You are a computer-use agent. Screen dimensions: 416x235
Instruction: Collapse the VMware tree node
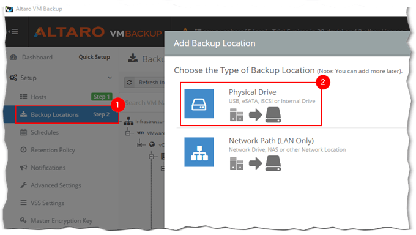point(128,133)
